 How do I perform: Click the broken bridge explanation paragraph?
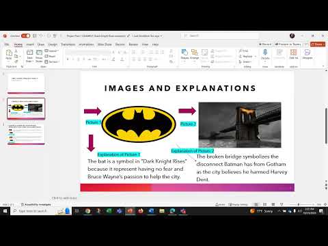241,168
